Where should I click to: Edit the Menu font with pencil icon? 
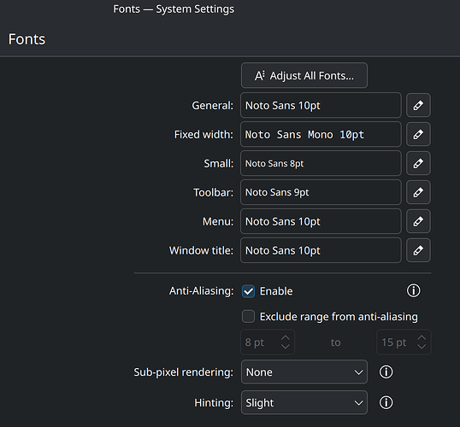418,221
